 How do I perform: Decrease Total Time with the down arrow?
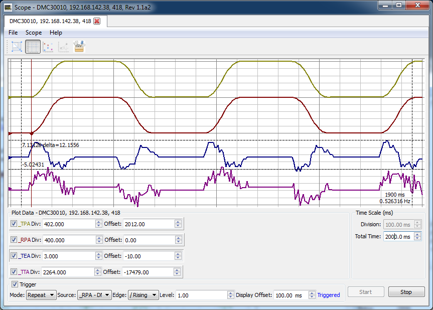[417, 238]
